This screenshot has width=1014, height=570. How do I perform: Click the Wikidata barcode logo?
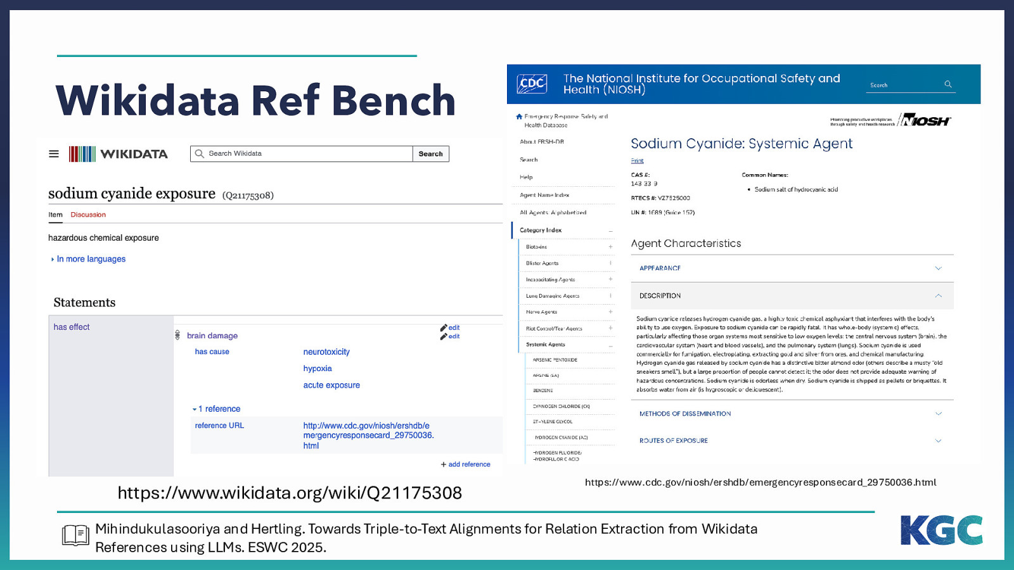point(82,154)
